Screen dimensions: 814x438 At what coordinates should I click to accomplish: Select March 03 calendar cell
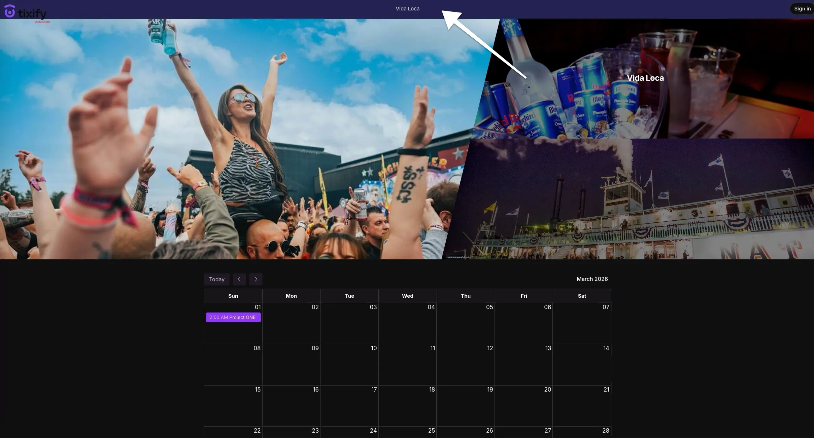pos(349,323)
